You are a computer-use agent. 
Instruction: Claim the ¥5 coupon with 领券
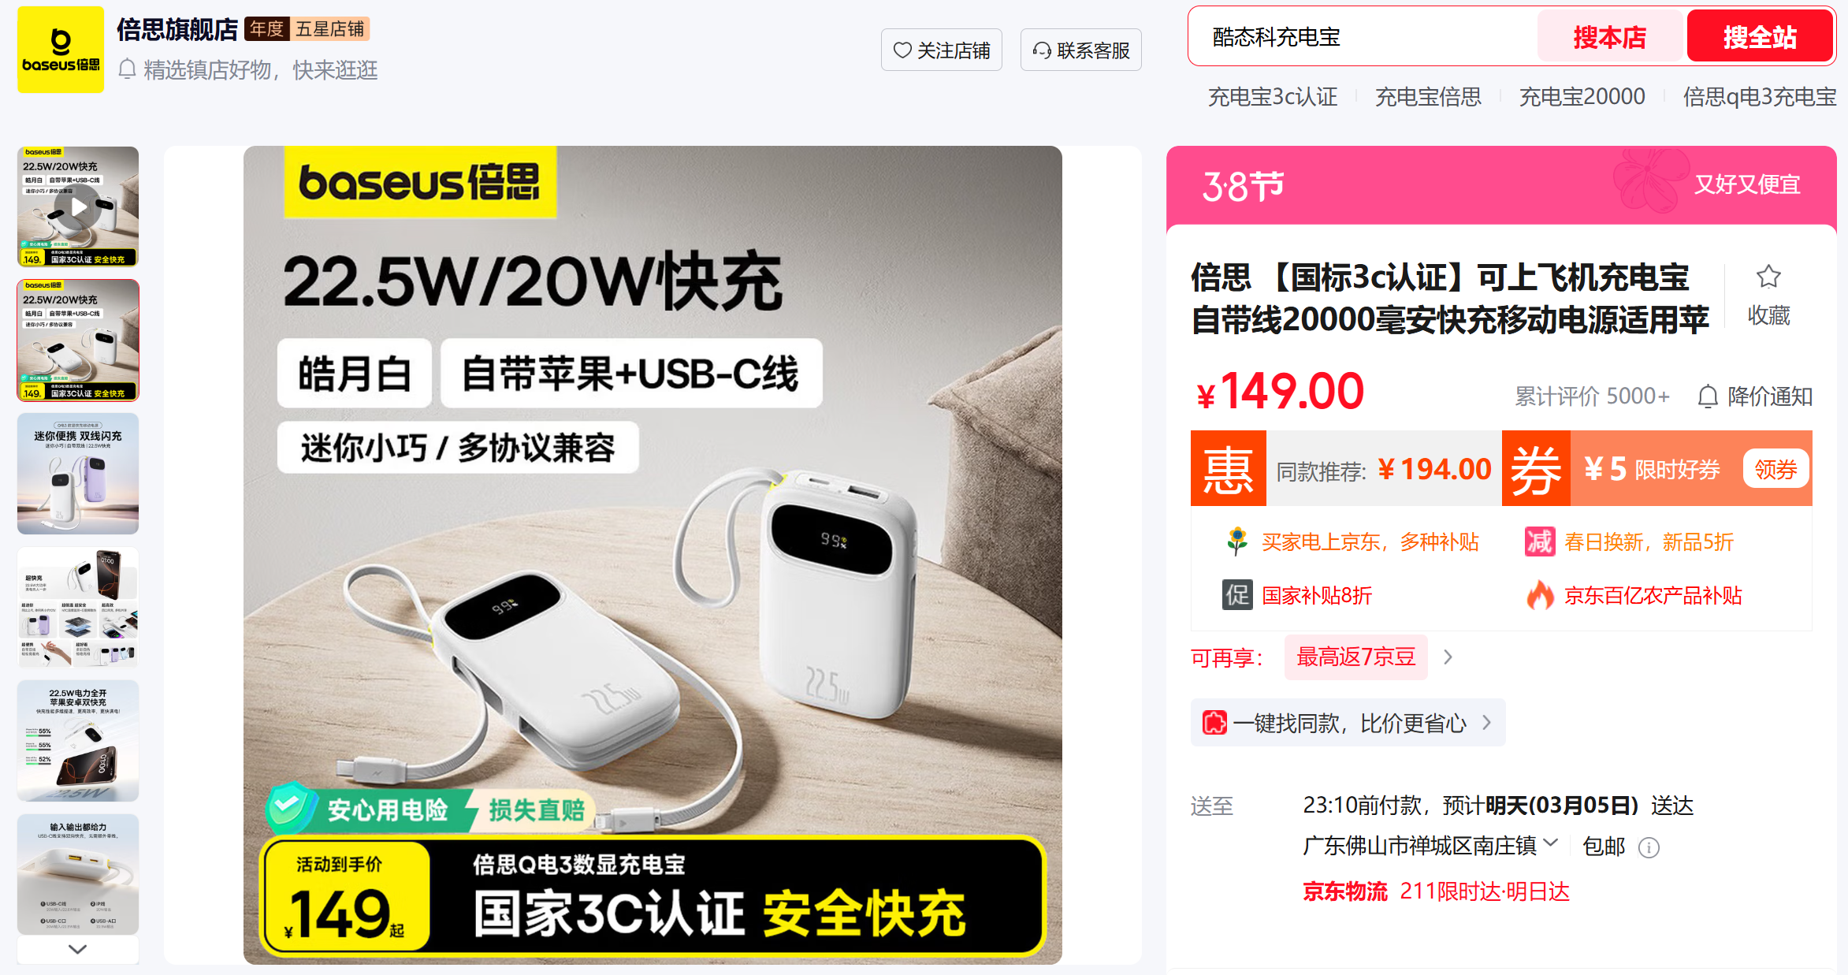point(1775,470)
